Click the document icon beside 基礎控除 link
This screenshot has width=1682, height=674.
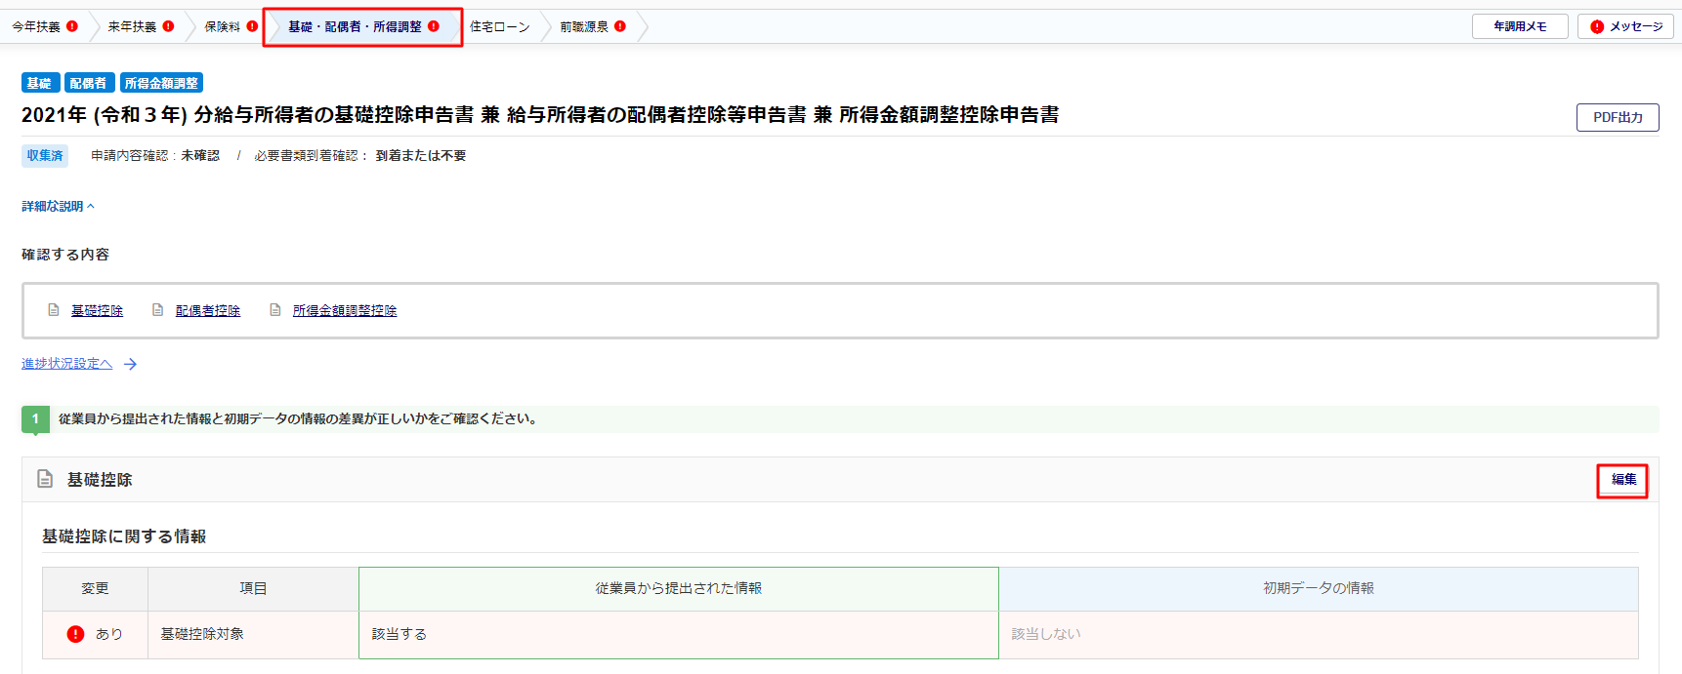(x=54, y=310)
